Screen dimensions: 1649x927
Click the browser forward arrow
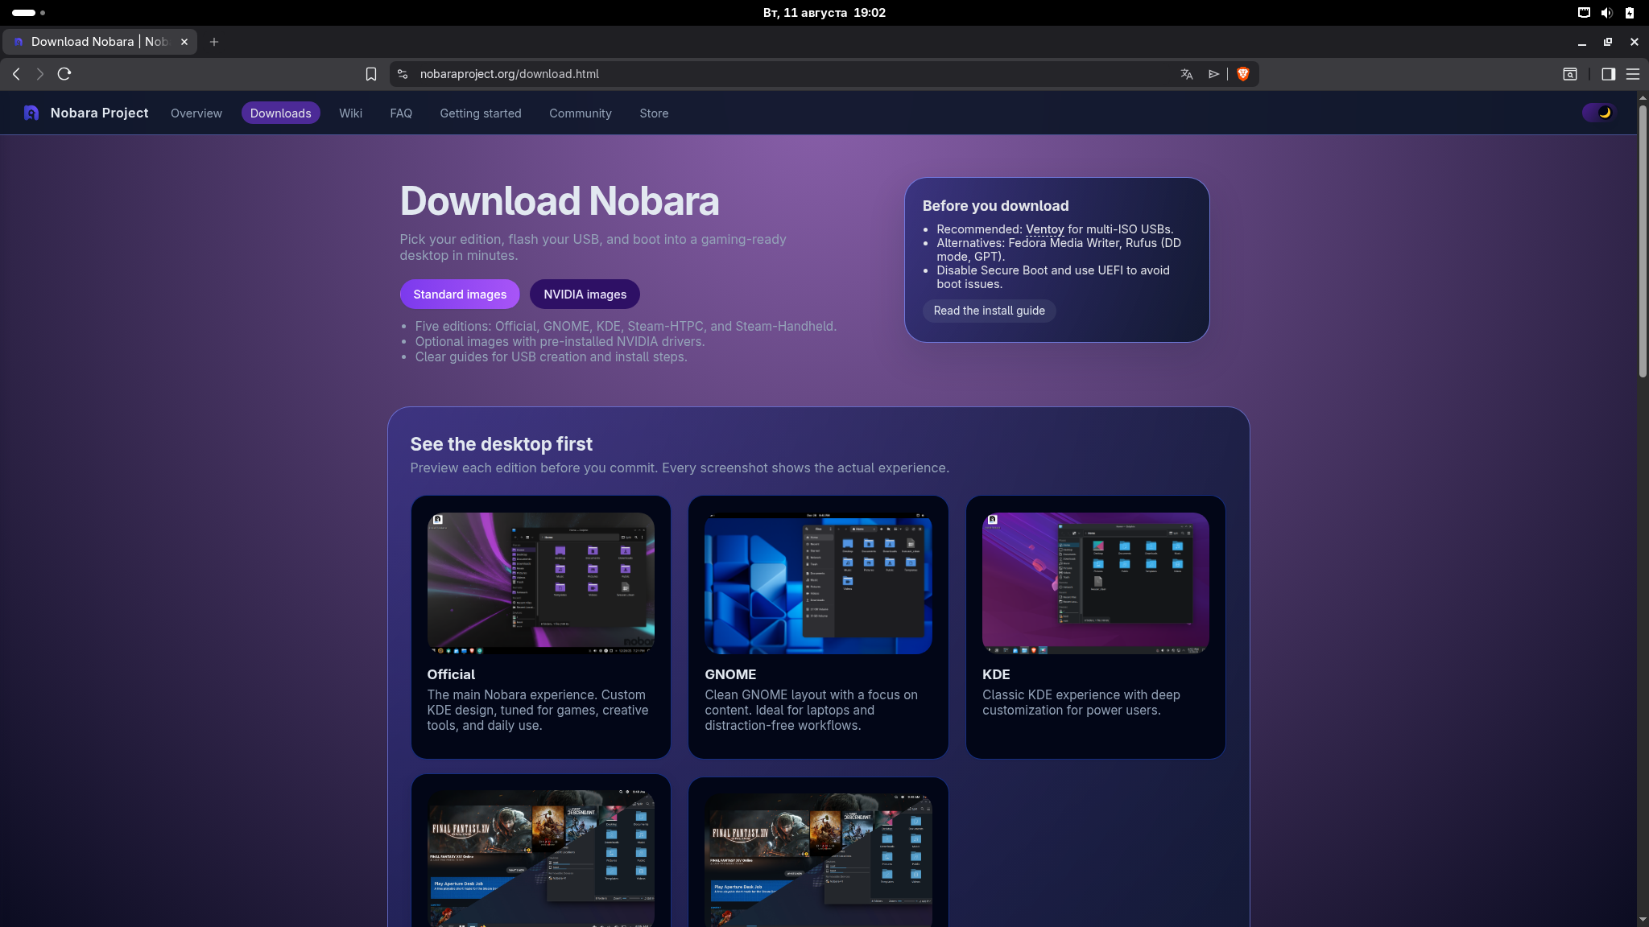[40, 74]
